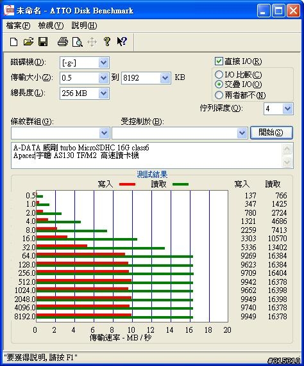Minimize the ATTO Disk Benchmark window
Screen dimensions: 304x366
point(264,11)
